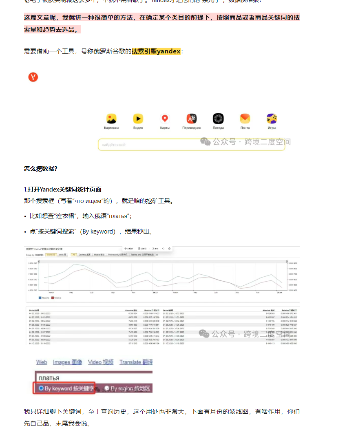Select the Tablets only tab
Viewport: 347px width, 430px height.
pos(142,254)
